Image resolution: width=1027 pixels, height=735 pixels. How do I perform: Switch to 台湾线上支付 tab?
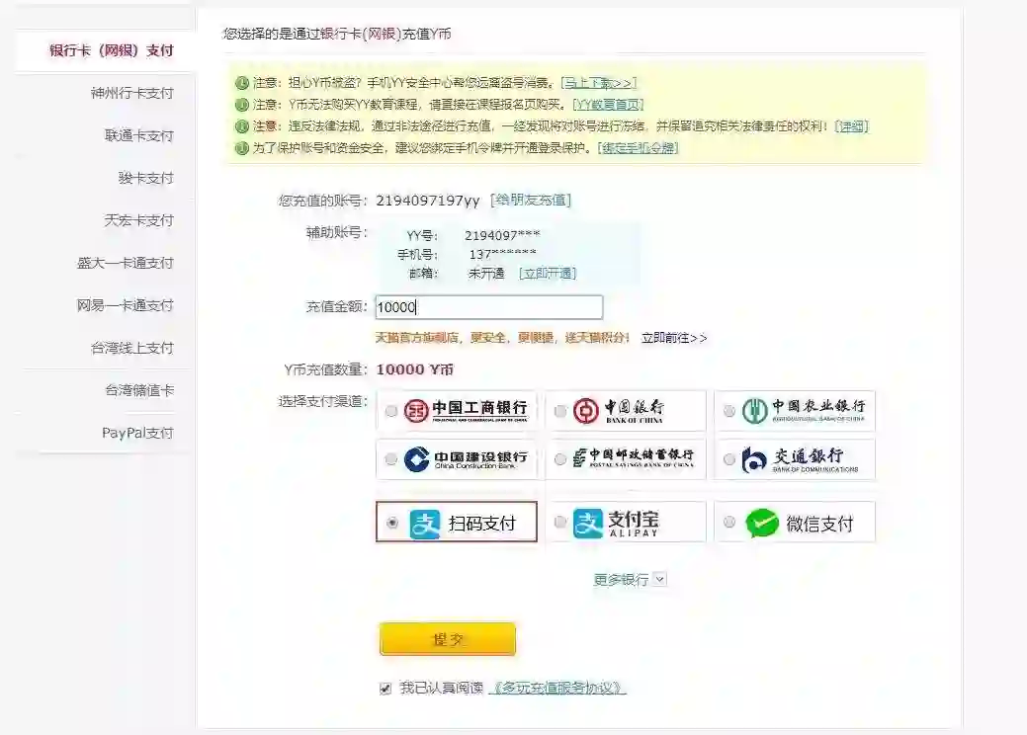[x=132, y=348]
